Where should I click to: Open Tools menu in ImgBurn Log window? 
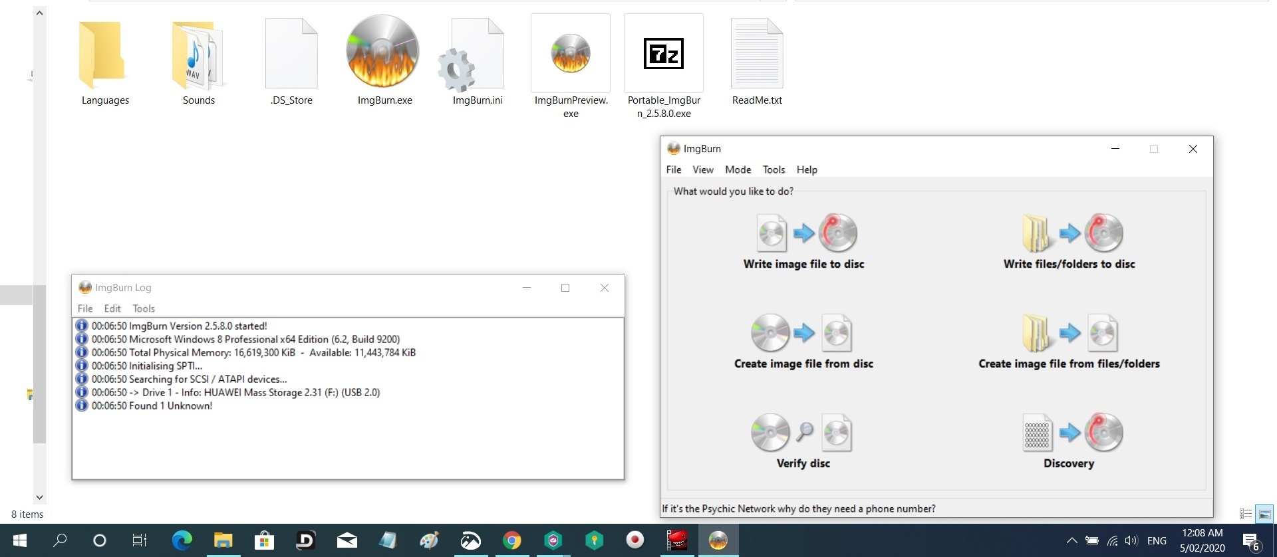tap(144, 308)
